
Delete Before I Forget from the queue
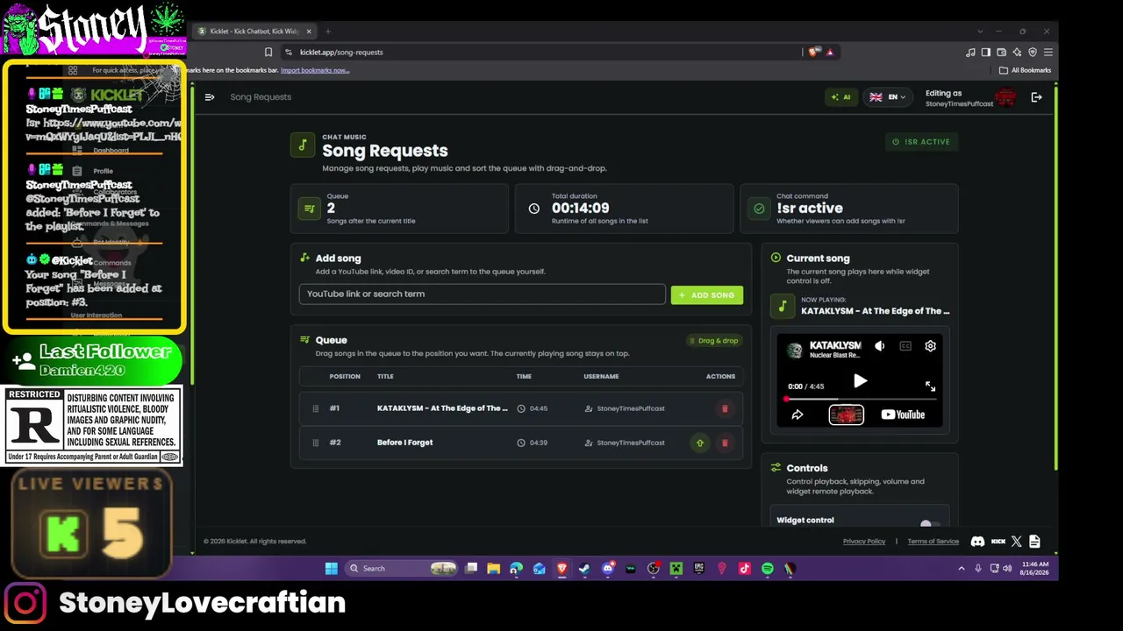pyautogui.click(x=725, y=443)
